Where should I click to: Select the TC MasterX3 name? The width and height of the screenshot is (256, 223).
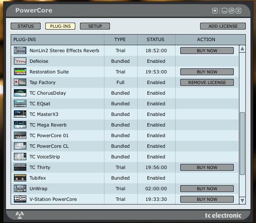pos(44,114)
